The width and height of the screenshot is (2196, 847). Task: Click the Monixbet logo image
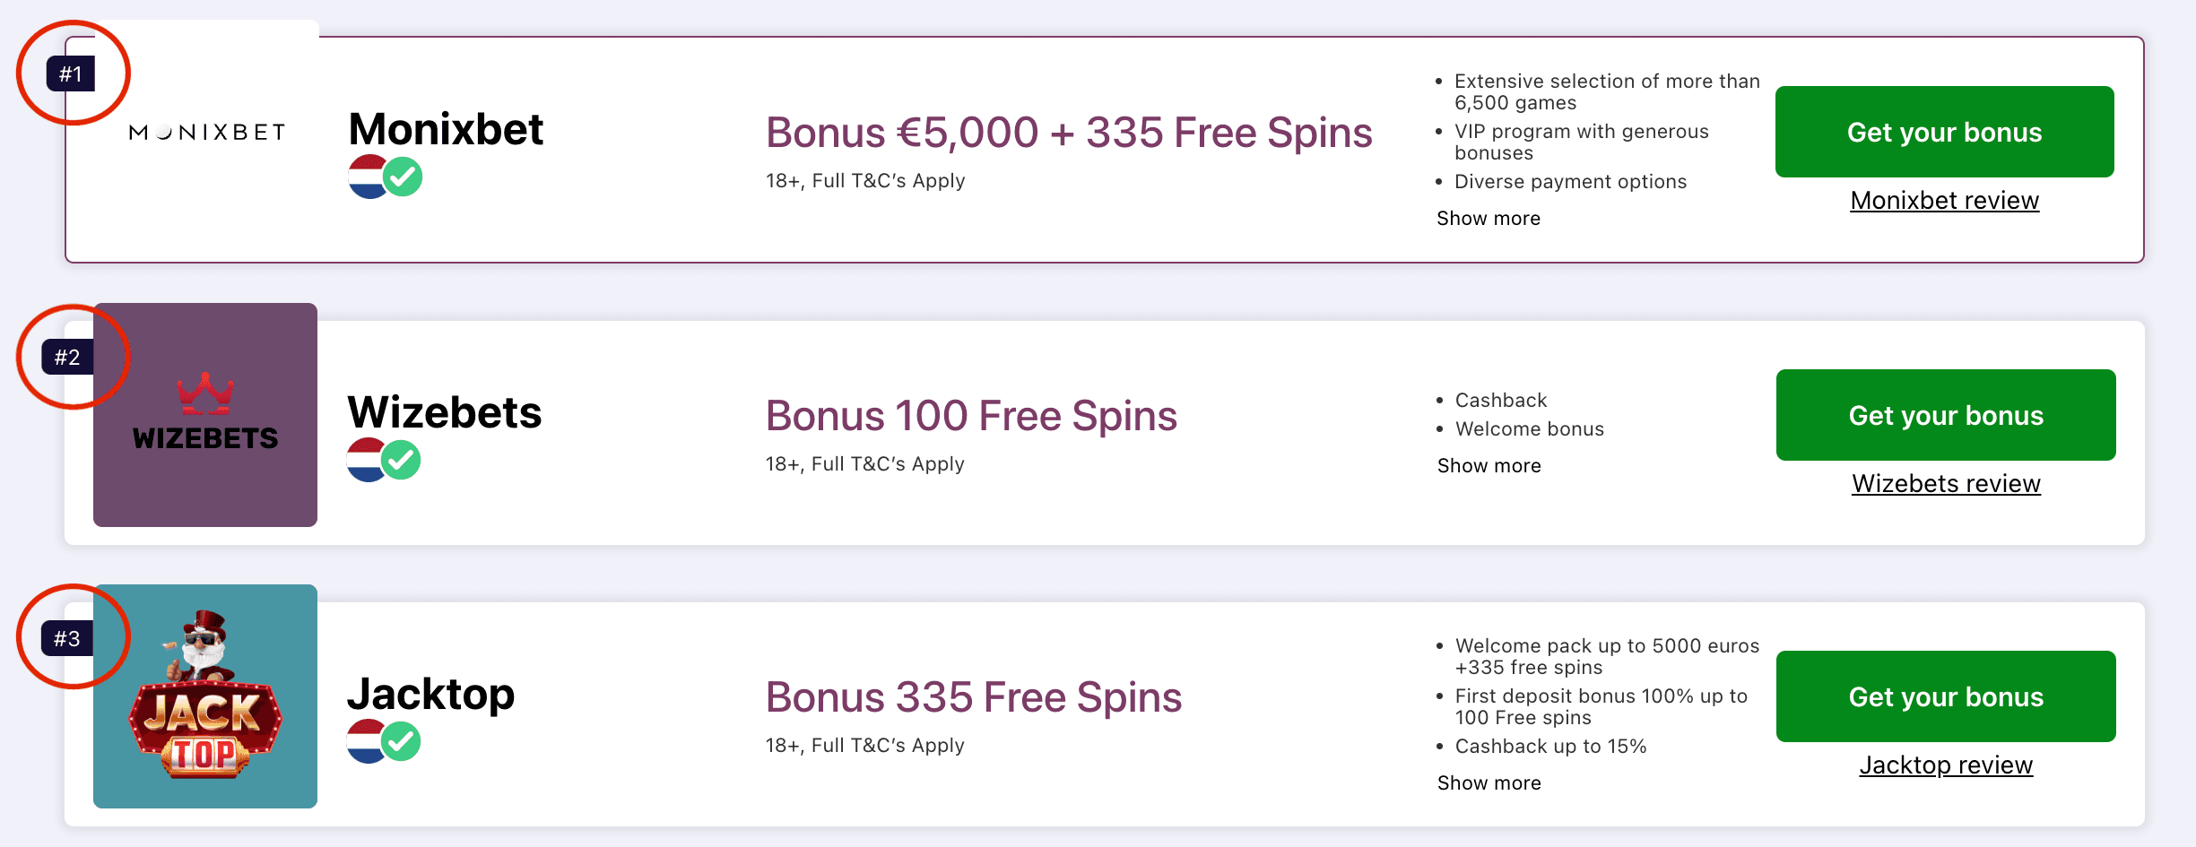click(206, 133)
